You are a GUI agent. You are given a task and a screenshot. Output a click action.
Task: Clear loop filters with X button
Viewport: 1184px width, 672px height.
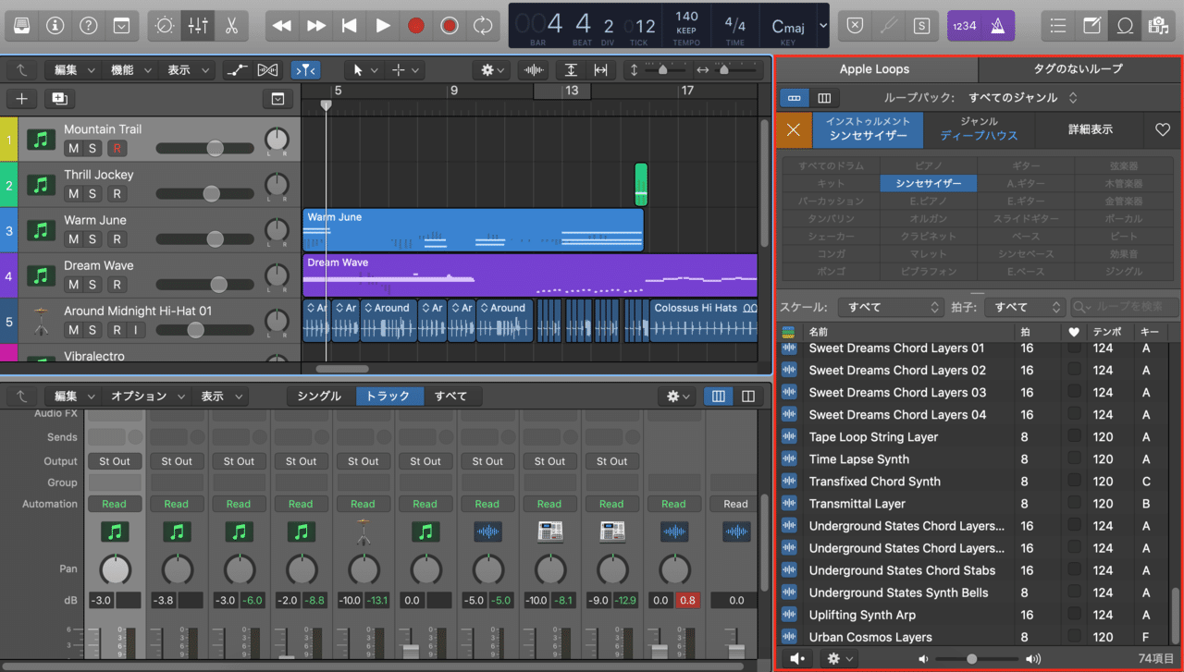tap(793, 129)
